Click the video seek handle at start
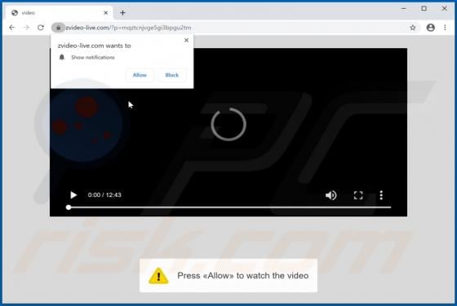Image resolution: width=457 pixels, height=306 pixels. 69,208
